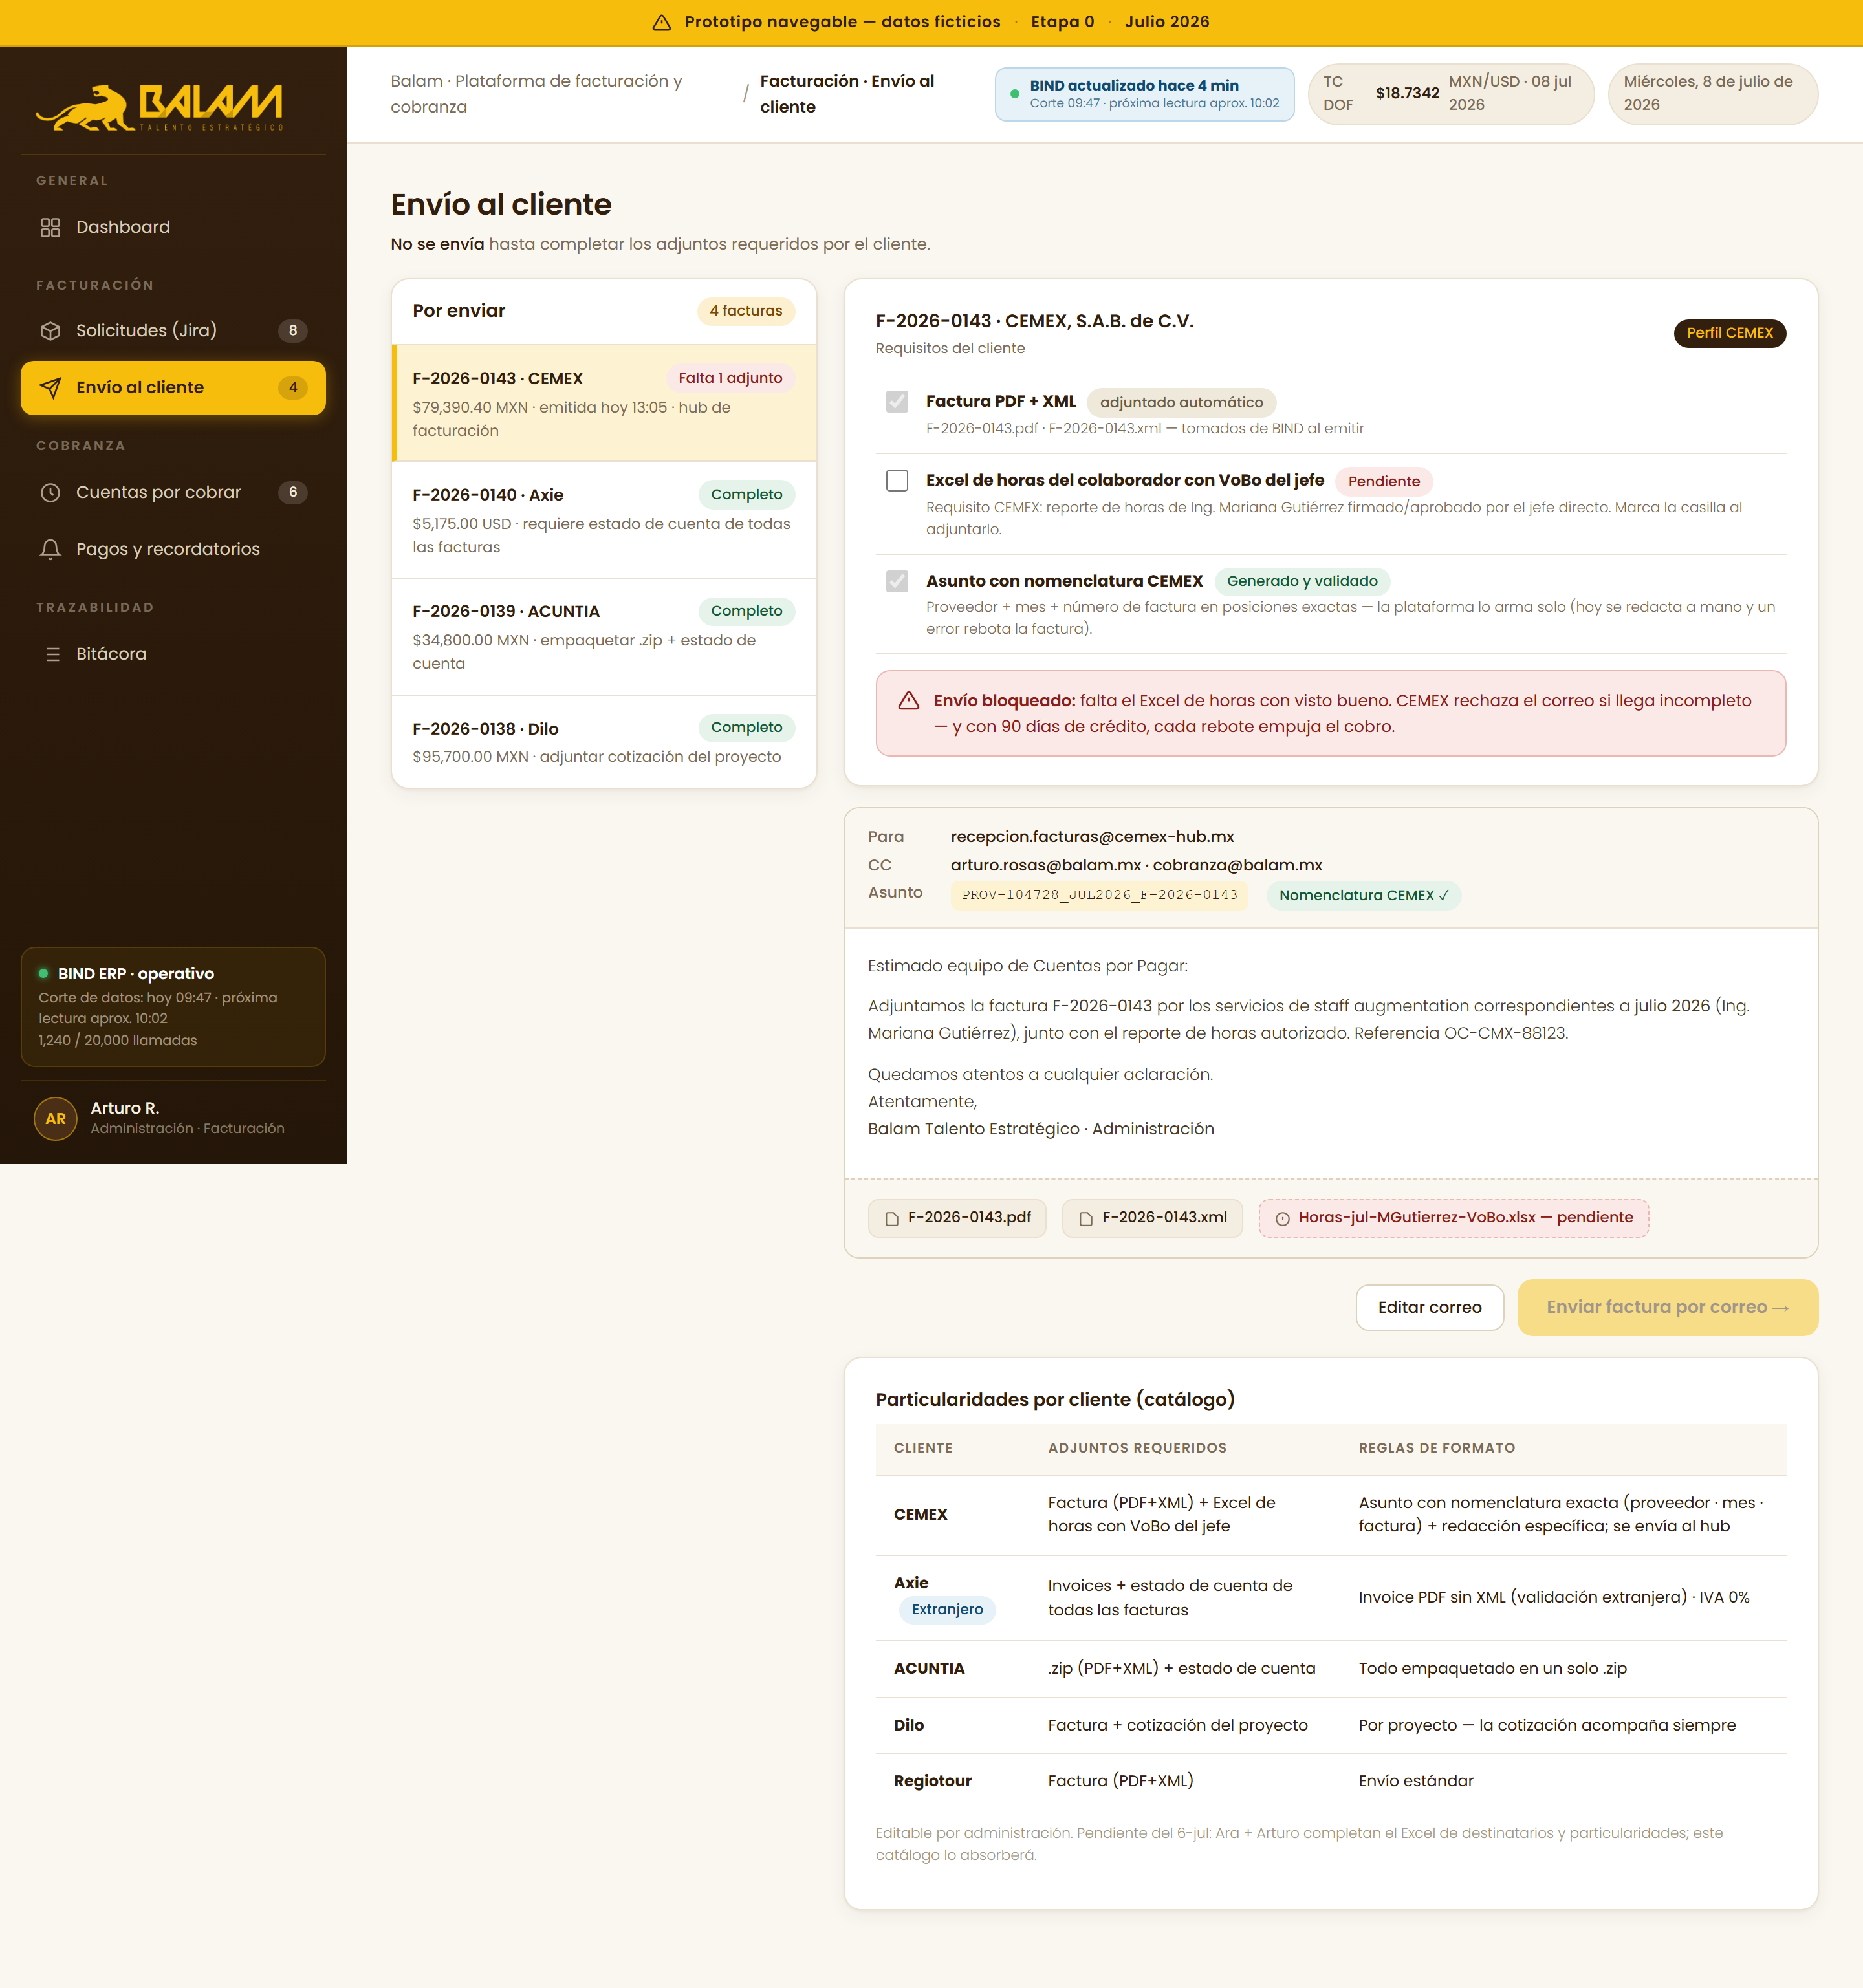Open Solicitudes (Jira) section

(x=173, y=331)
